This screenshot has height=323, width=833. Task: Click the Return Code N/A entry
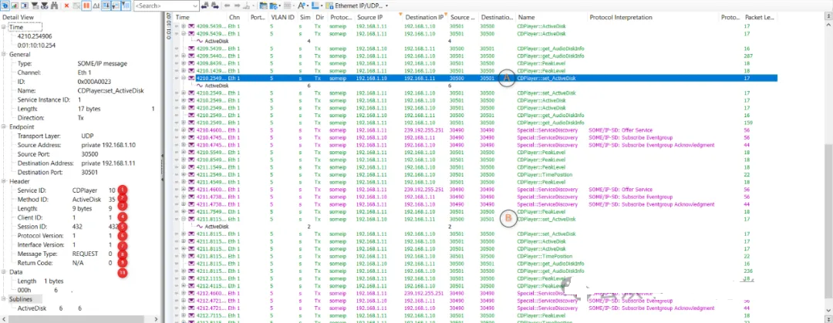coord(65,262)
